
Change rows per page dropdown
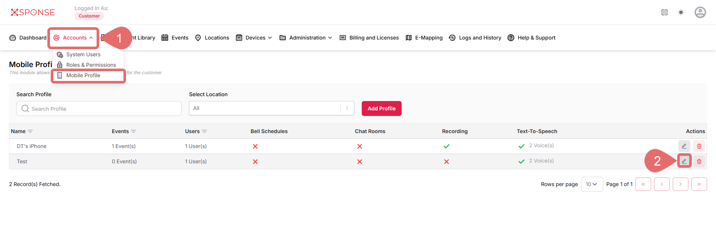tap(591, 184)
